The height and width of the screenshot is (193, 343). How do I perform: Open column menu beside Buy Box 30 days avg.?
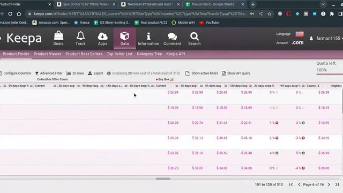(202, 86)
